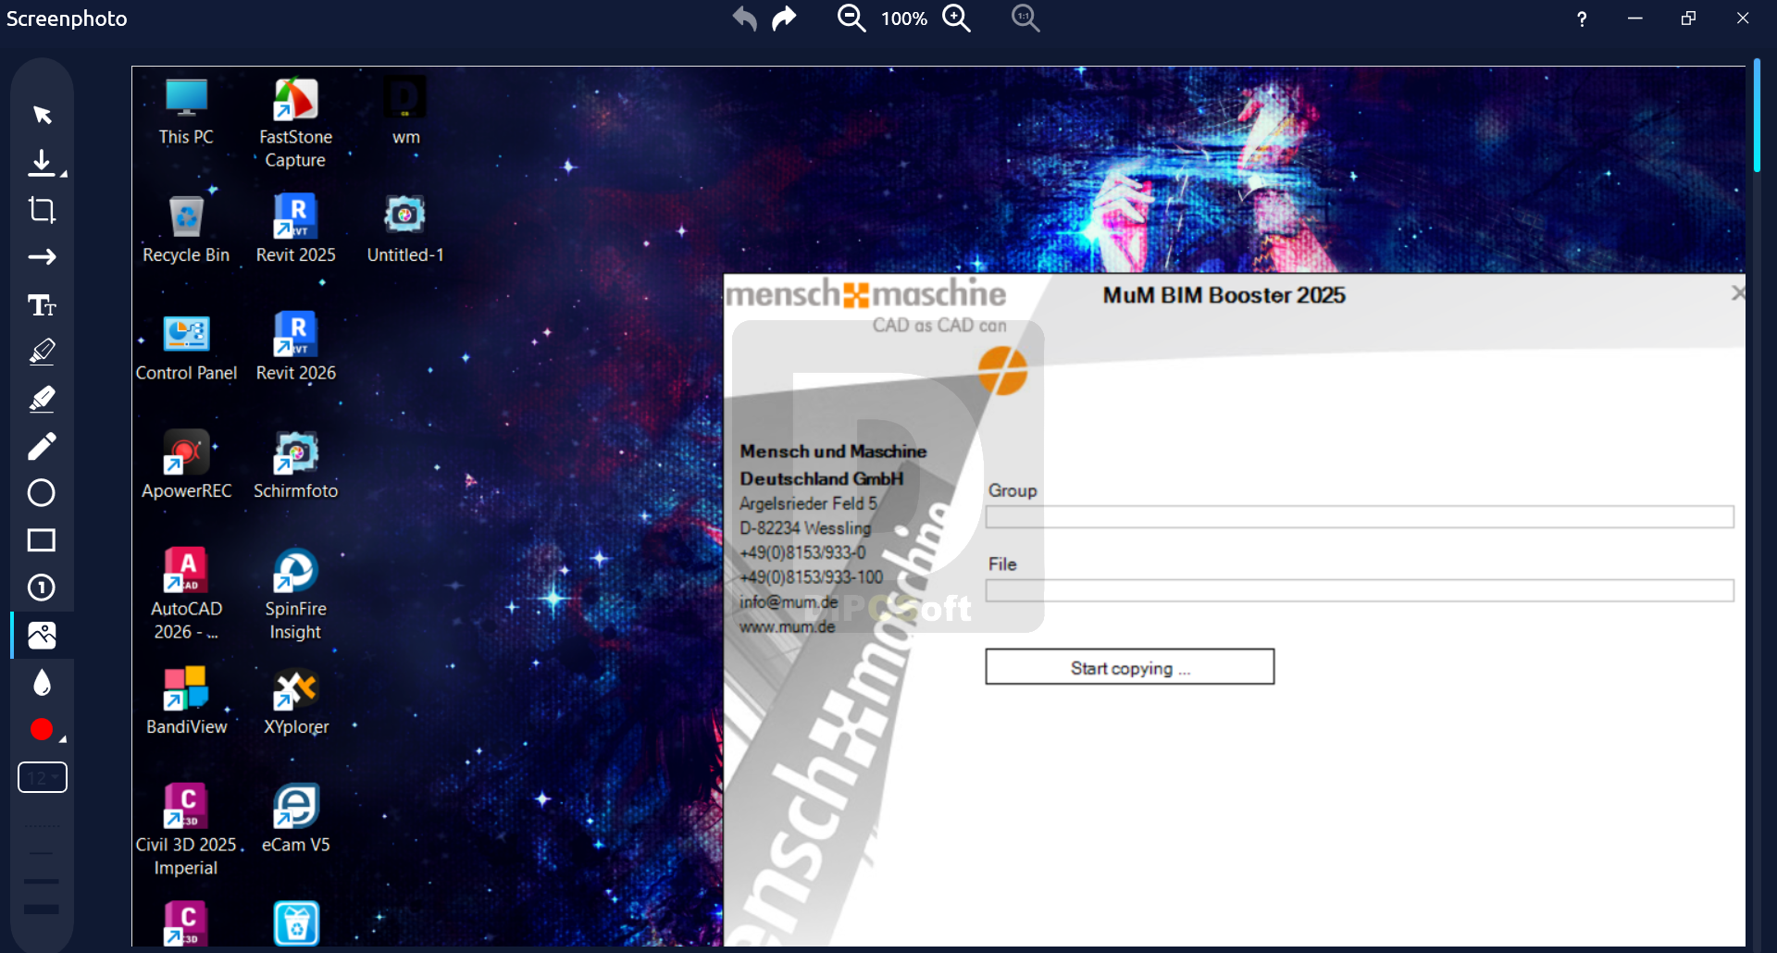The image size is (1777, 953).
Task: Select the insert image tool
Action: point(42,635)
